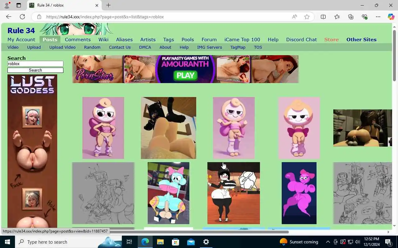Click the Help link in the submenu row
The image size is (398, 248).
click(x=184, y=47)
